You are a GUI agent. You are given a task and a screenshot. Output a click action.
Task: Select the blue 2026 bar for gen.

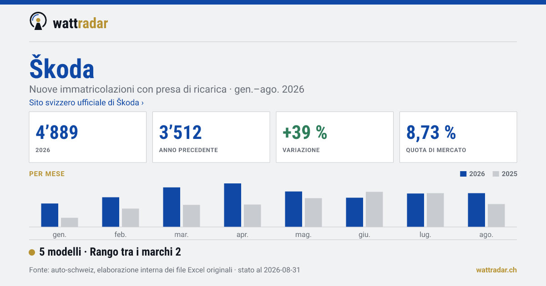50,215
